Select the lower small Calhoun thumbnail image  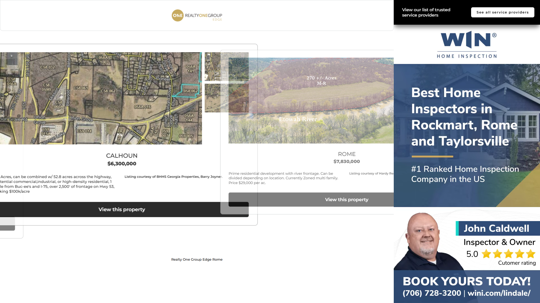pyautogui.click(x=212, y=98)
